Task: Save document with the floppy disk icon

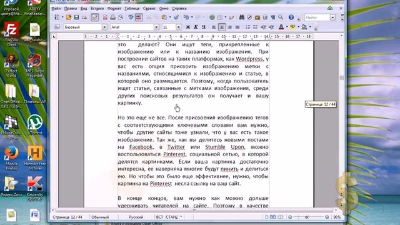Action: point(76,17)
